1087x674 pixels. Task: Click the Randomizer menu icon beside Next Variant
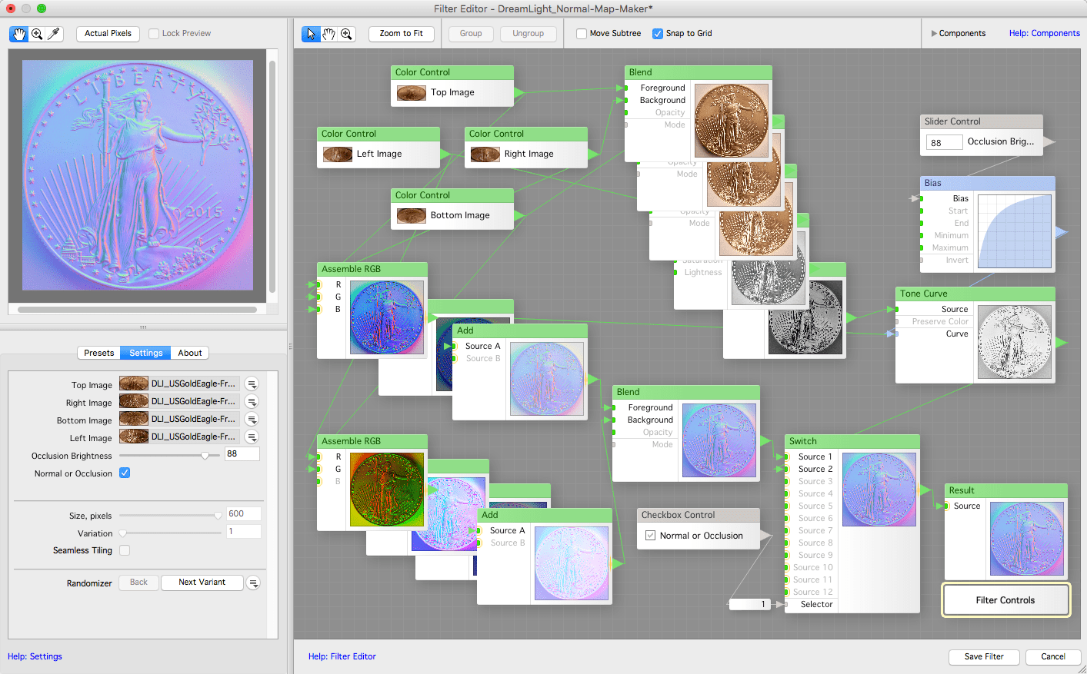(253, 583)
